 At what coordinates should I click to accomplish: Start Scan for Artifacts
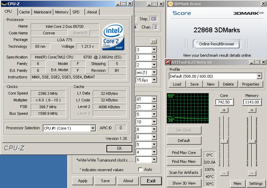(x=184, y=173)
